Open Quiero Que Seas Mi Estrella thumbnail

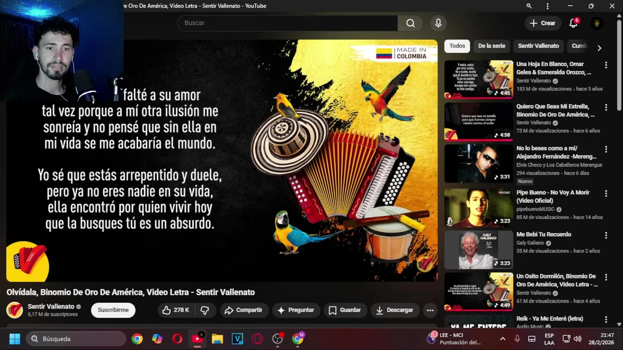click(x=478, y=122)
